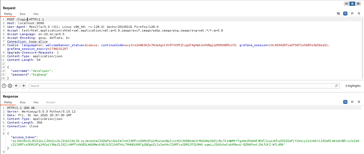The image size is (364, 154).
Task: Click the 'Request' panel heading
Action: pos(9,8)
